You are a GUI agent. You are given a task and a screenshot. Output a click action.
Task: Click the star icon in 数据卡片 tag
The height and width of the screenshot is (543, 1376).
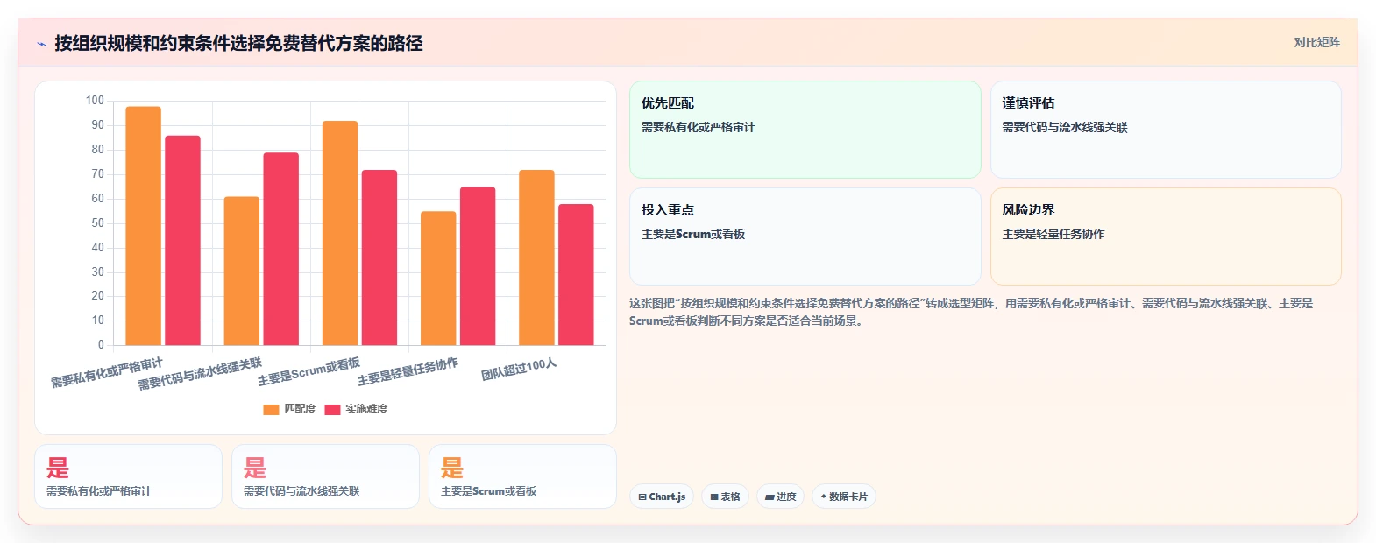pyautogui.click(x=823, y=497)
